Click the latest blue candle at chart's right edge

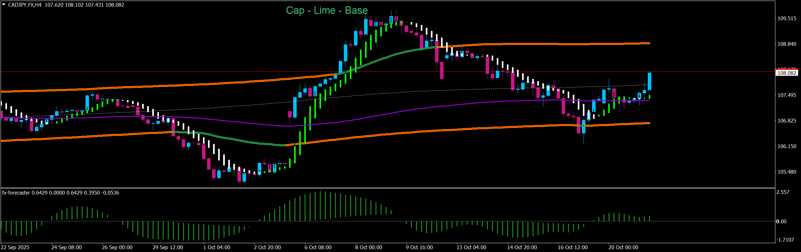(x=649, y=81)
